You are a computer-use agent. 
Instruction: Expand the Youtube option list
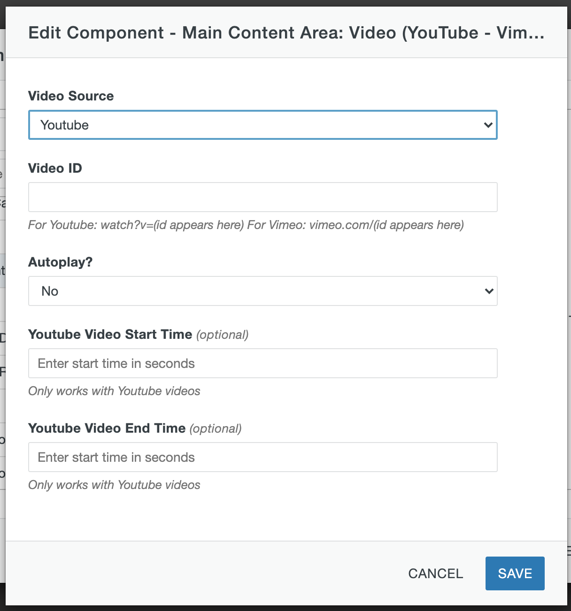(x=262, y=125)
